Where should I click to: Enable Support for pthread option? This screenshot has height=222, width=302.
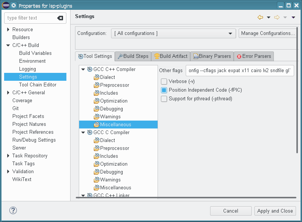164,99
